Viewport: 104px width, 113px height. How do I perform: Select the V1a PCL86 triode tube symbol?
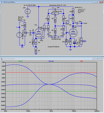pyautogui.click(x=39, y=33)
